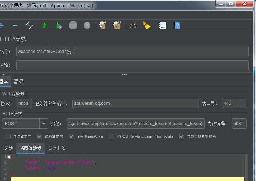Click the port number field showing 443
This screenshot has height=181, width=256.
pos(234,103)
